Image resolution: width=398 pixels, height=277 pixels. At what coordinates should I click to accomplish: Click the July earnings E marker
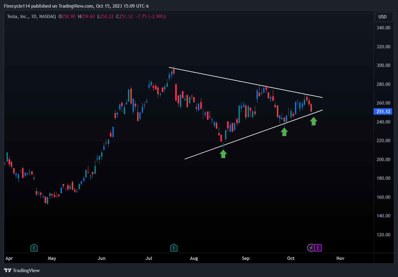tap(174, 248)
